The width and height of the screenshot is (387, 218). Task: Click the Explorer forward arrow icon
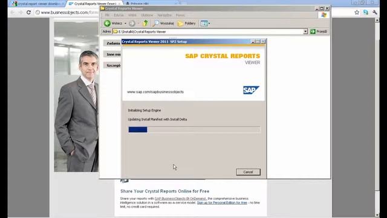coord(132,24)
